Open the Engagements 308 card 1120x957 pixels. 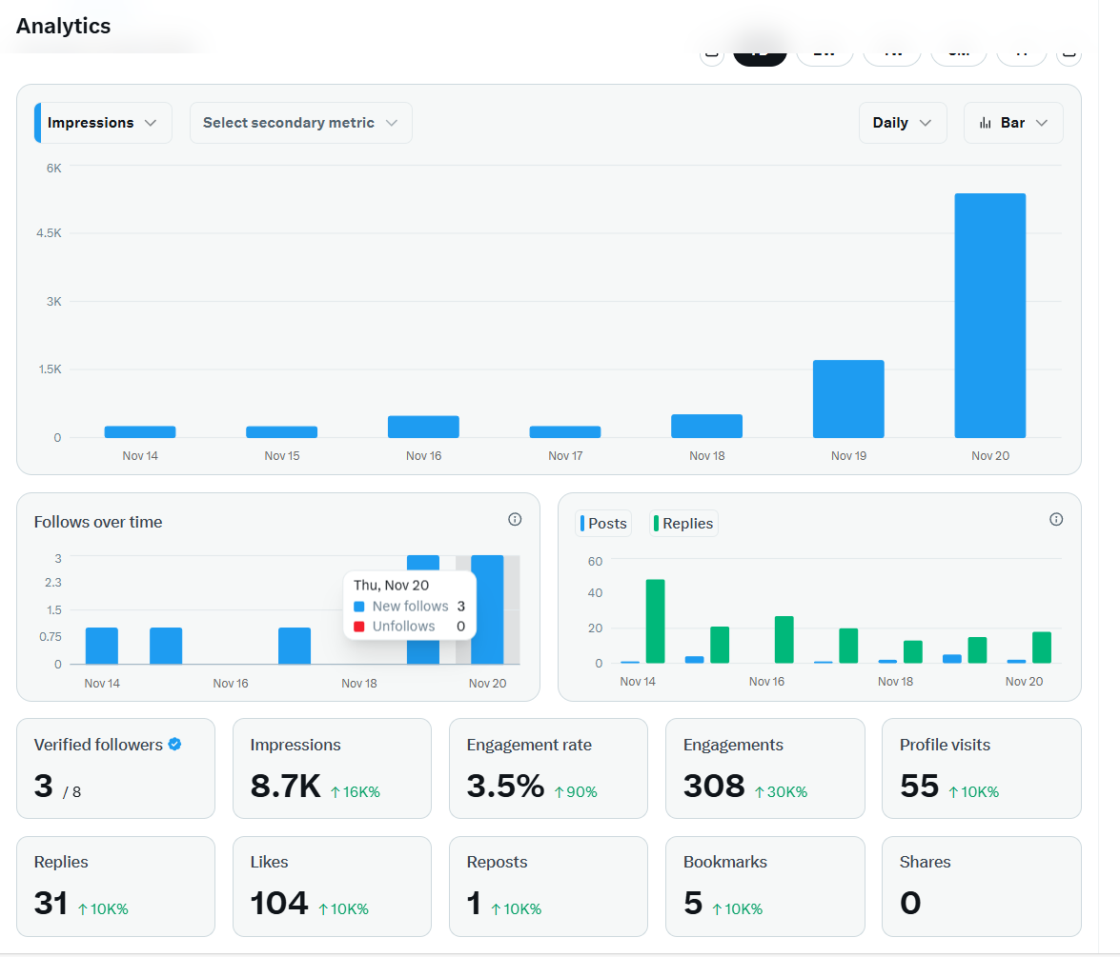[x=765, y=768]
